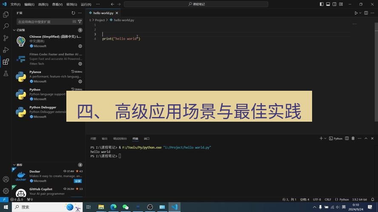Change CRLF line ending setting

(328, 200)
